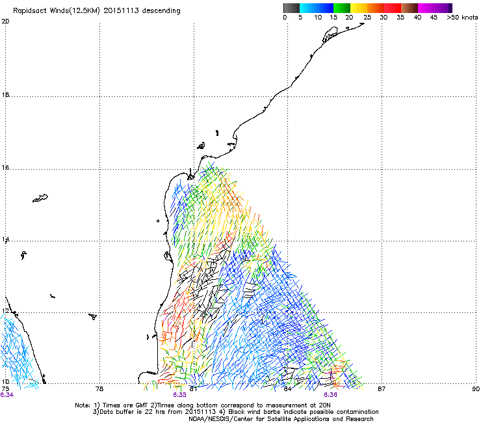Click the purple time stamp '6:36'
This screenshot has width=481, height=423.
(330, 395)
